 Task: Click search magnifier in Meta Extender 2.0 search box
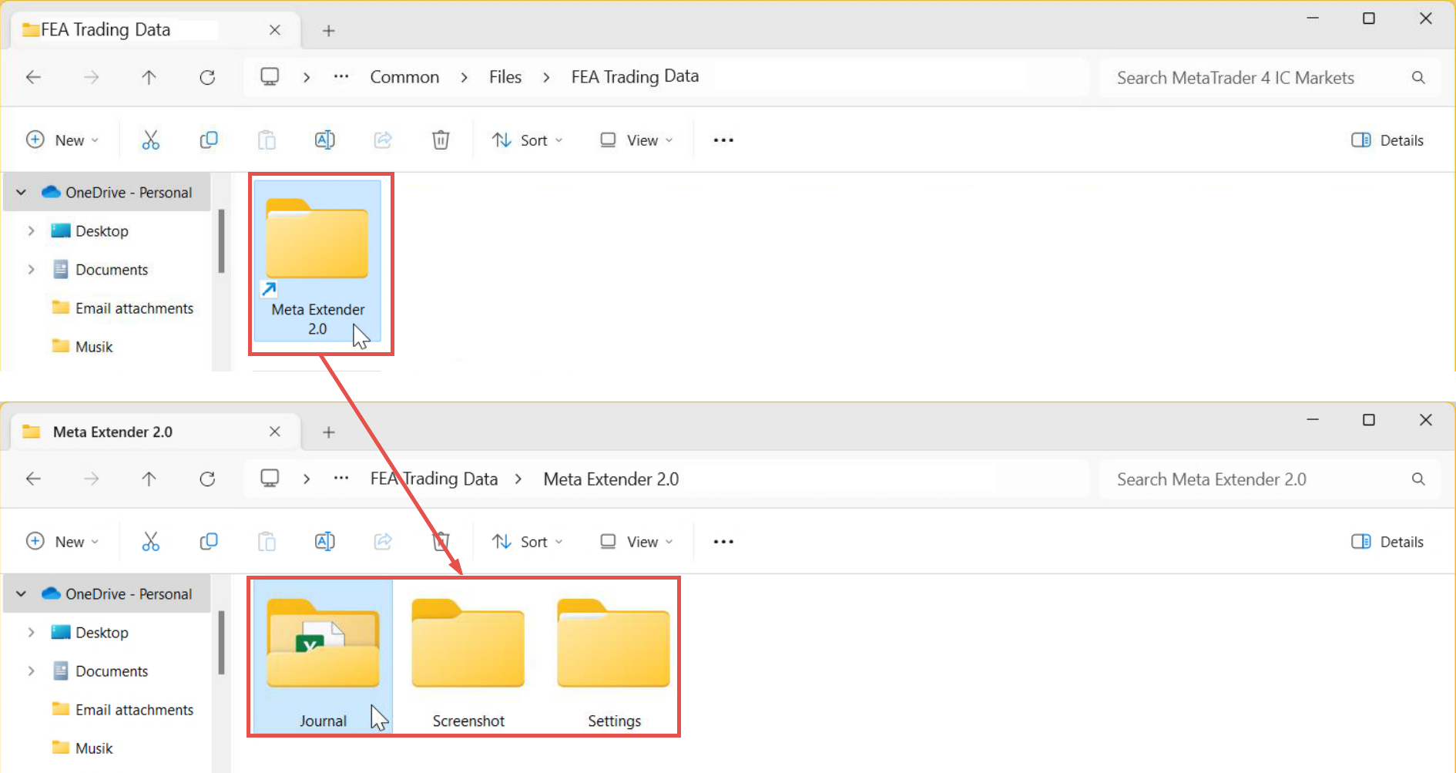(1418, 479)
